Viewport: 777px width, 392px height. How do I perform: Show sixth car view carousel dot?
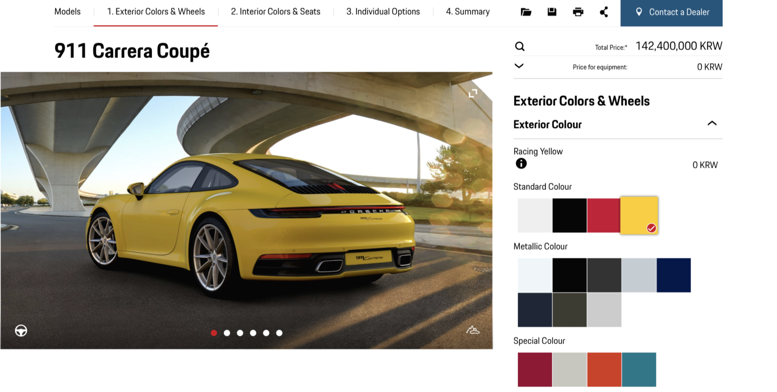point(279,333)
